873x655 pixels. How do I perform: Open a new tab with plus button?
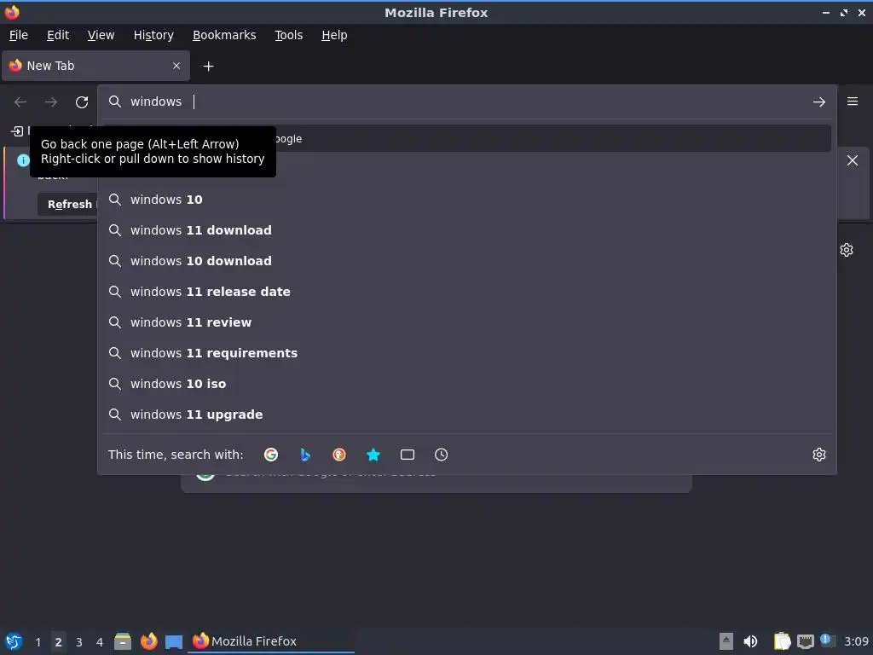click(208, 67)
